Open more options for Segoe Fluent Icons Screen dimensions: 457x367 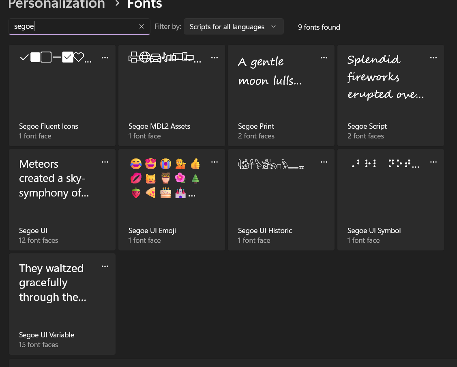coord(105,58)
